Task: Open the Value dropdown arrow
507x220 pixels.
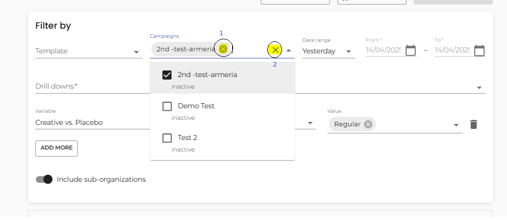Action: tap(456, 125)
